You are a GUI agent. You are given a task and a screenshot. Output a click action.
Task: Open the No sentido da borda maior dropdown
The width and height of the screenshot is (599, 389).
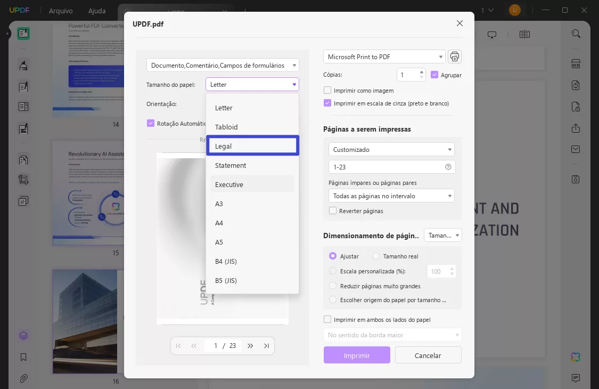click(x=392, y=335)
